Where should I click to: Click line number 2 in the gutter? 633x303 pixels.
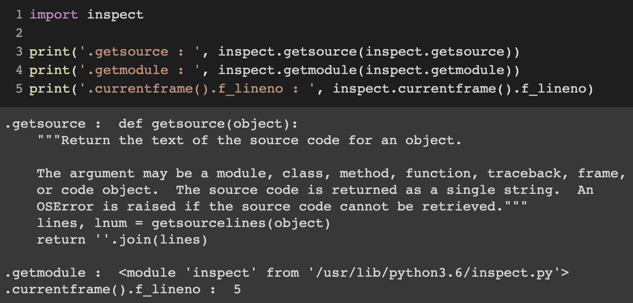click(19, 33)
